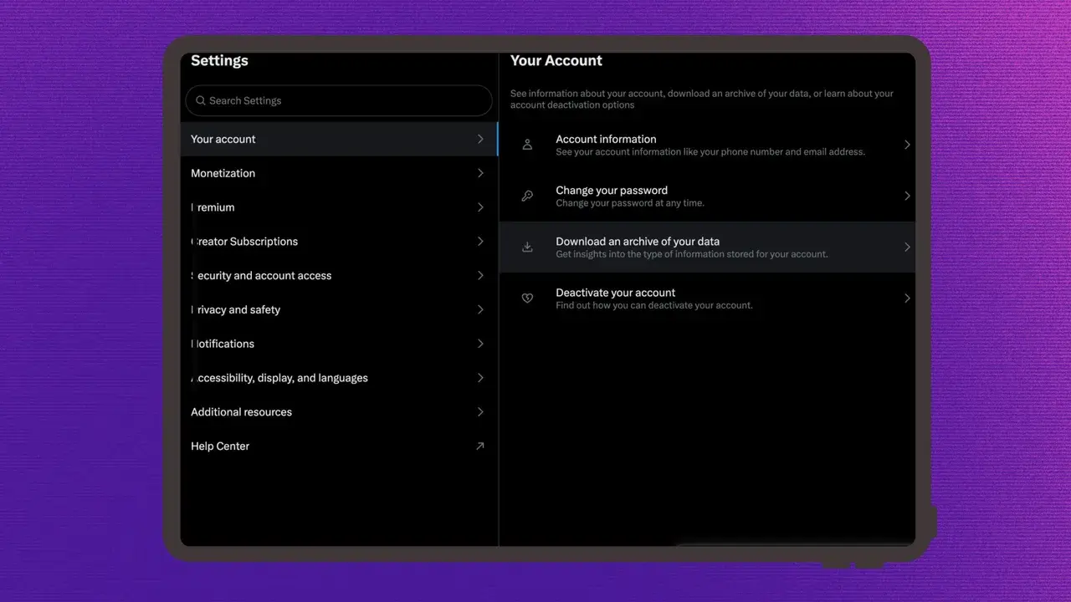Click the key icon for Change your password
The height and width of the screenshot is (602, 1071).
coord(527,196)
